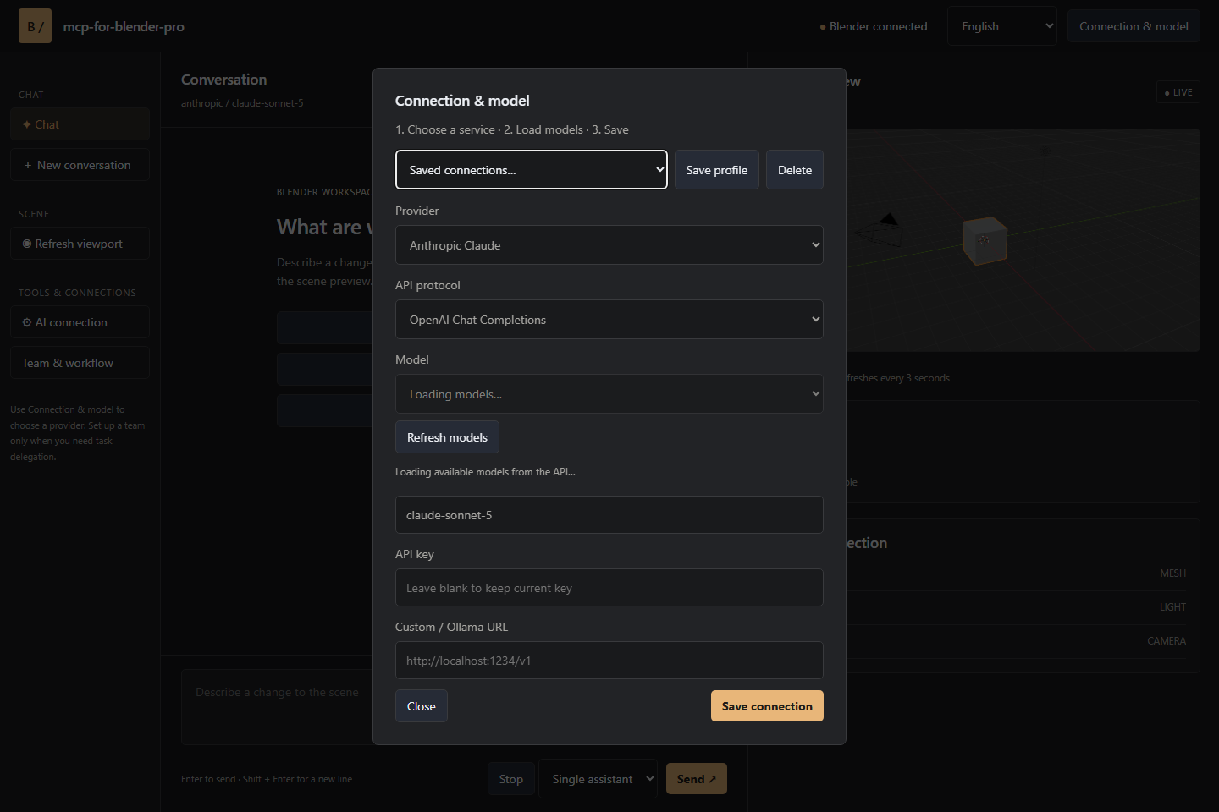Open the Saved connections dropdown
The width and height of the screenshot is (1219, 812).
(531, 170)
